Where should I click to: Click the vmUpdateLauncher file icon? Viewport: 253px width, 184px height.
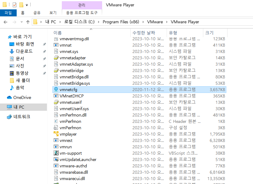click(56, 159)
